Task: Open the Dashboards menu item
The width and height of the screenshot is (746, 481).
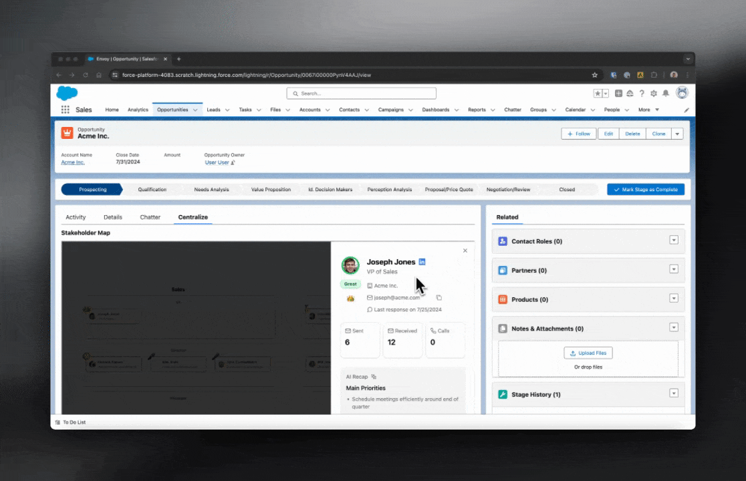Action: coord(436,110)
